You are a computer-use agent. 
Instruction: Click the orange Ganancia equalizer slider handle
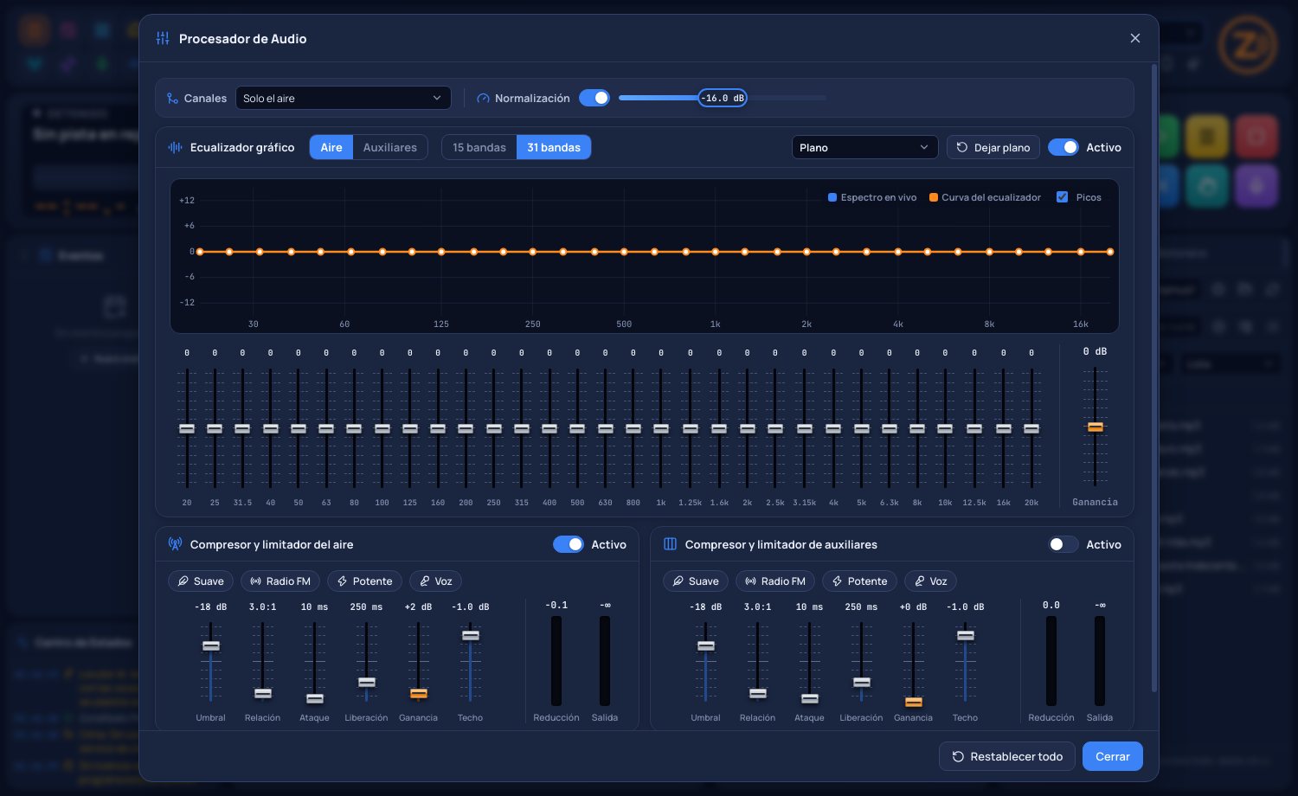click(x=1096, y=427)
